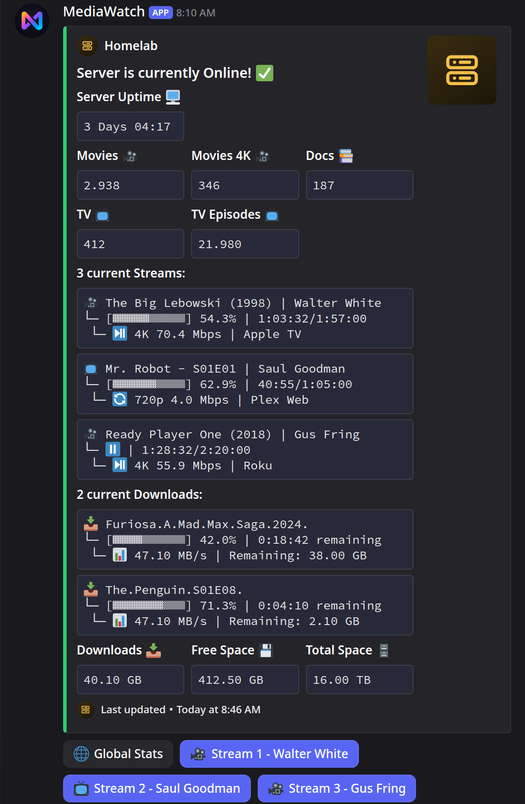
Task: Click 'Furiosa.A.Mad.Max.Saga.2024.' filename
Action: [207, 524]
